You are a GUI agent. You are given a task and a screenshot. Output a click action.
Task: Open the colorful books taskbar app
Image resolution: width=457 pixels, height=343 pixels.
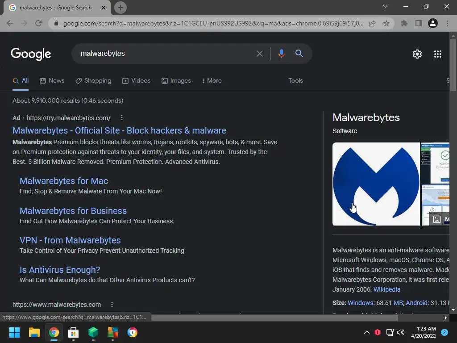113,332
